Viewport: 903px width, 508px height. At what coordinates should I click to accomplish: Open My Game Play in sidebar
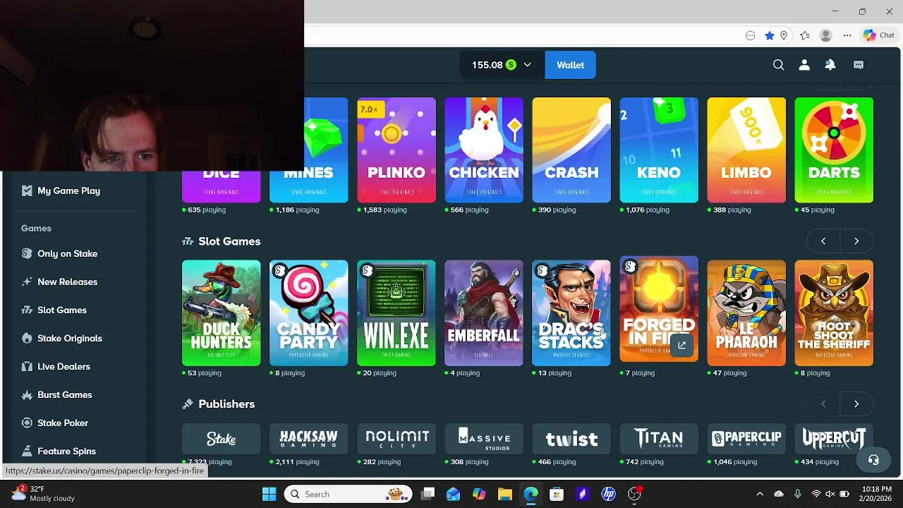(x=68, y=190)
